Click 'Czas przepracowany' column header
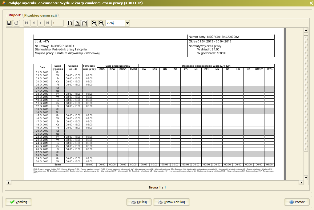Viewport: 314px width, 210px height. pos(118,66)
